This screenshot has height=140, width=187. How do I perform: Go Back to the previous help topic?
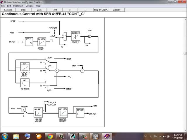[39, 10]
